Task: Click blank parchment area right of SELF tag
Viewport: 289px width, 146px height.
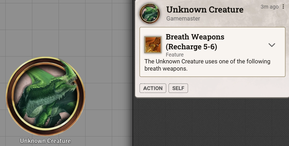Action: (x=236, y=88)
